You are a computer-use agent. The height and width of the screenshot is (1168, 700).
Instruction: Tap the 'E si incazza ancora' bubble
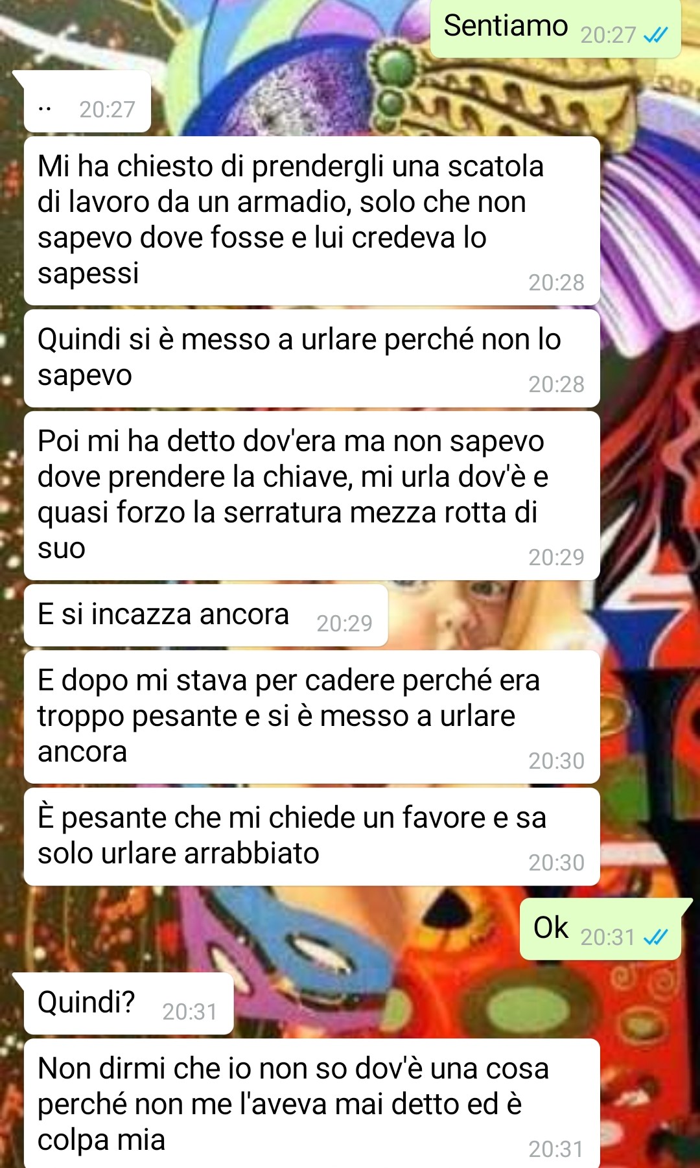(205, 615)
